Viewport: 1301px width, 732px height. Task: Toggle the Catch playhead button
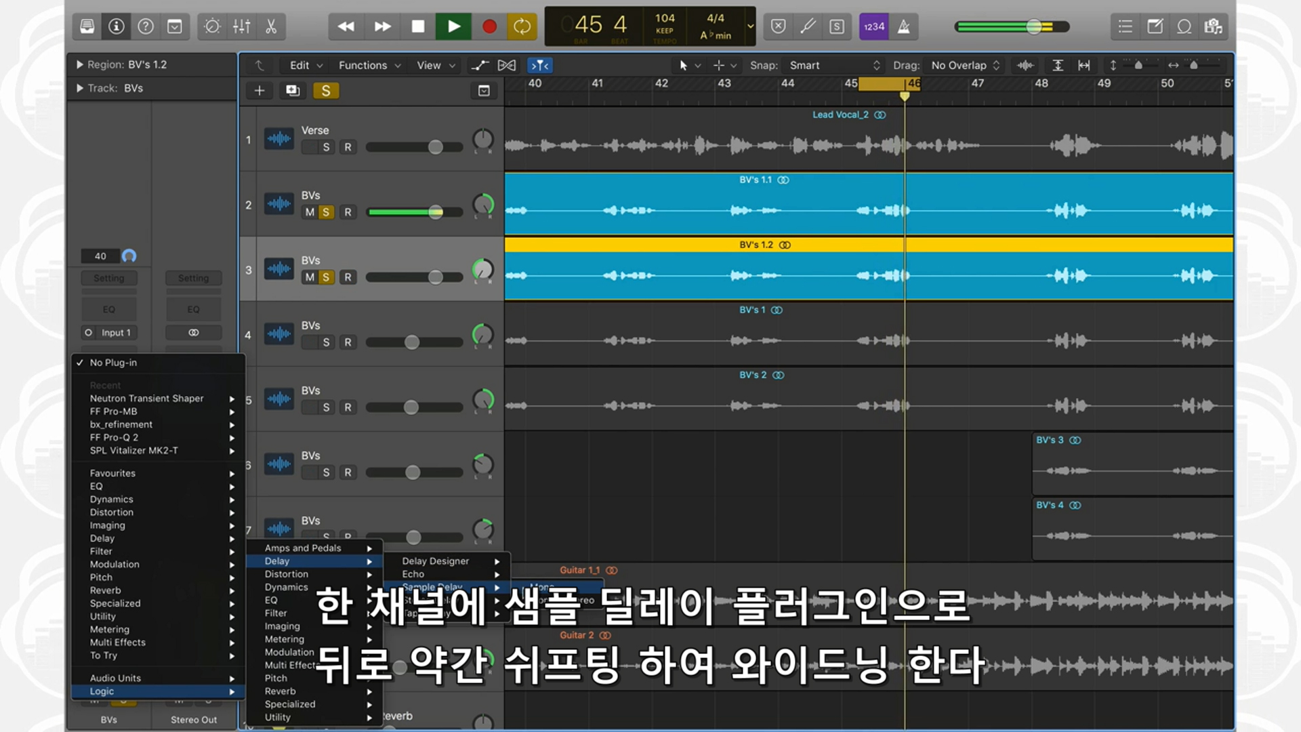pos(540,65)
